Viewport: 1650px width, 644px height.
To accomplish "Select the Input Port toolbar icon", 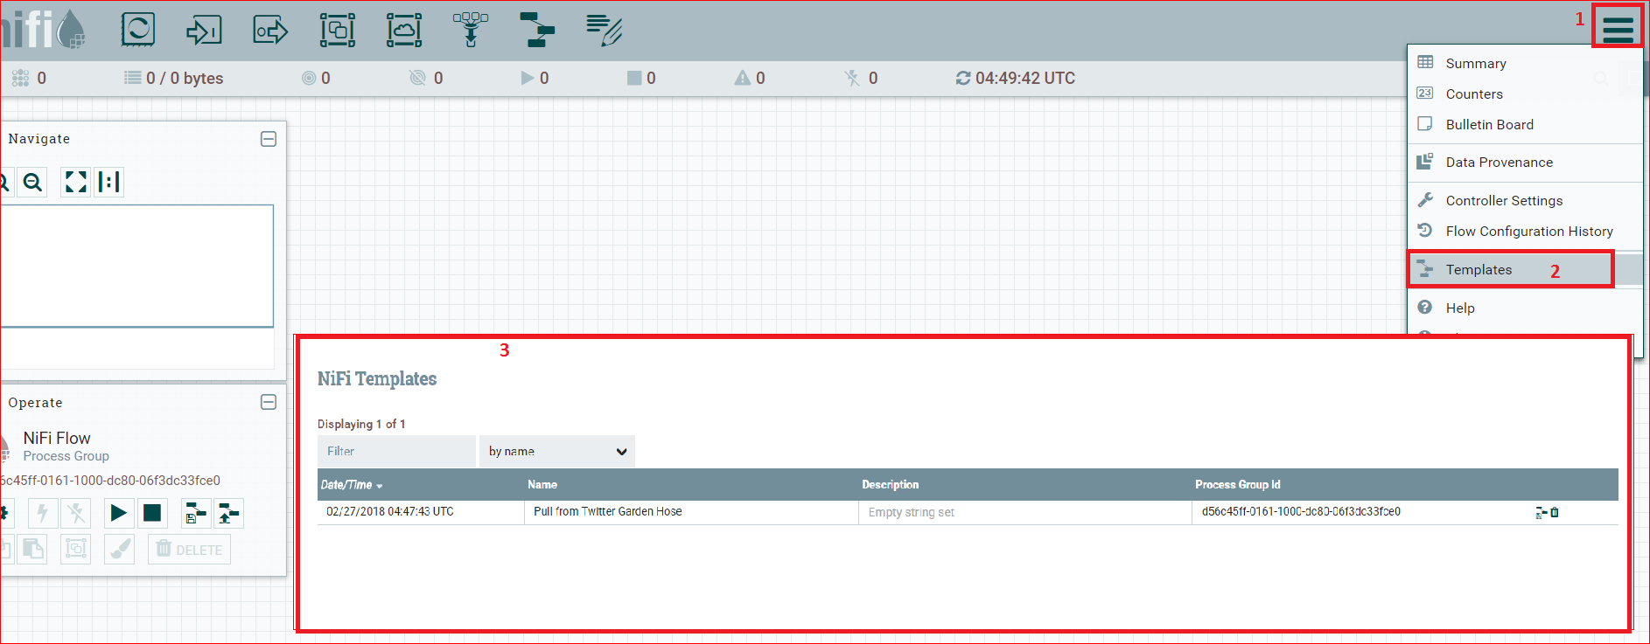I will tap(204, 31).
